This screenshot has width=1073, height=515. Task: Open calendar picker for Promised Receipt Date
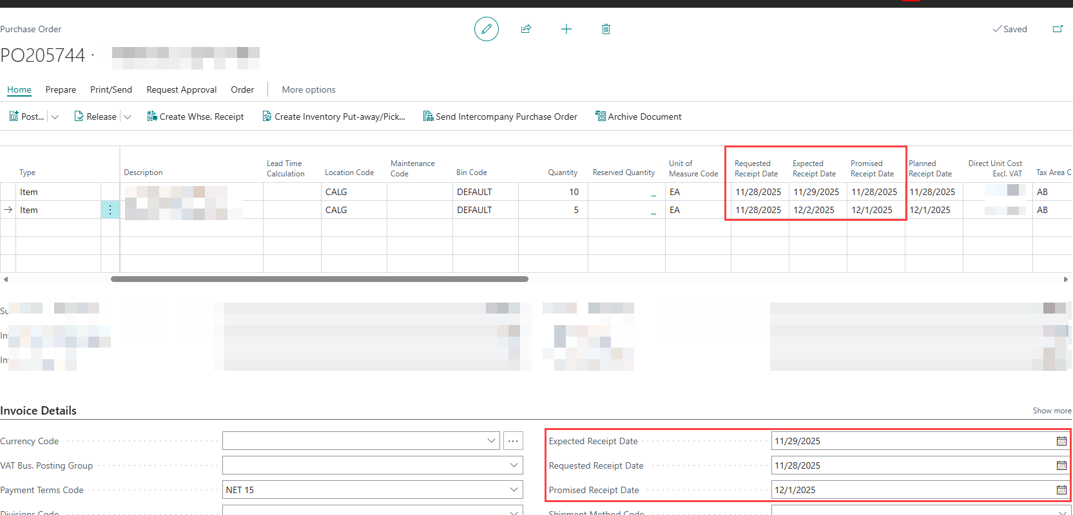point(1061,490)
